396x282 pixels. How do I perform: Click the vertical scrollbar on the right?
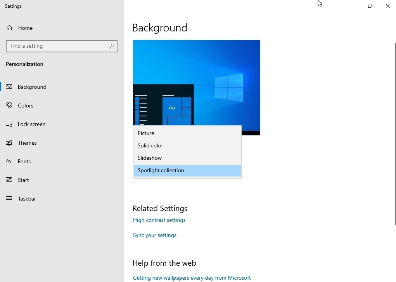(394, 116)
